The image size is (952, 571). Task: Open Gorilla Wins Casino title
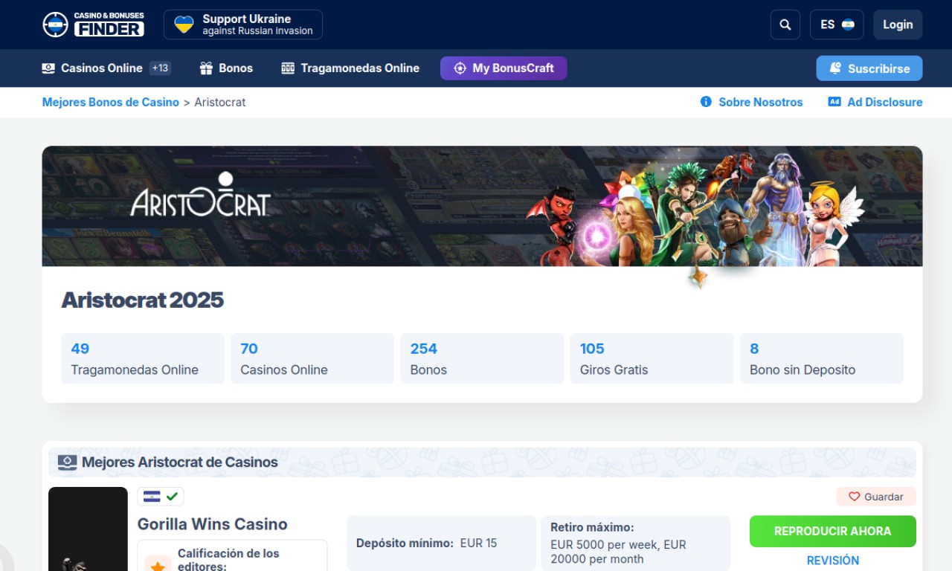(213, 524)
